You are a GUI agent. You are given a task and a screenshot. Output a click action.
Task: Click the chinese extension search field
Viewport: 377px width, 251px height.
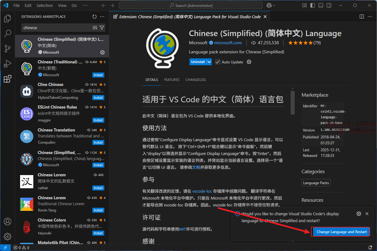[57, 28]
